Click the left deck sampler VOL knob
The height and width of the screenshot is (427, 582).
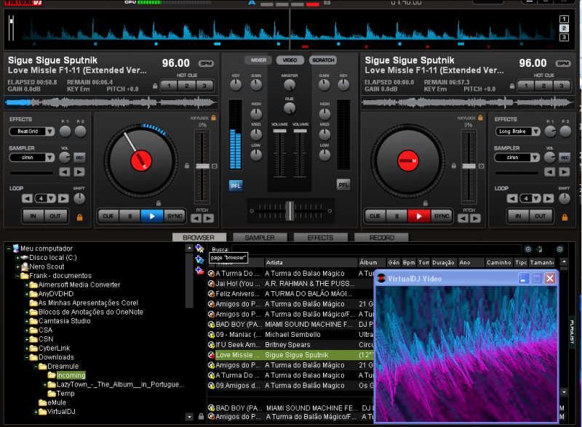click(x=65, y=158)
